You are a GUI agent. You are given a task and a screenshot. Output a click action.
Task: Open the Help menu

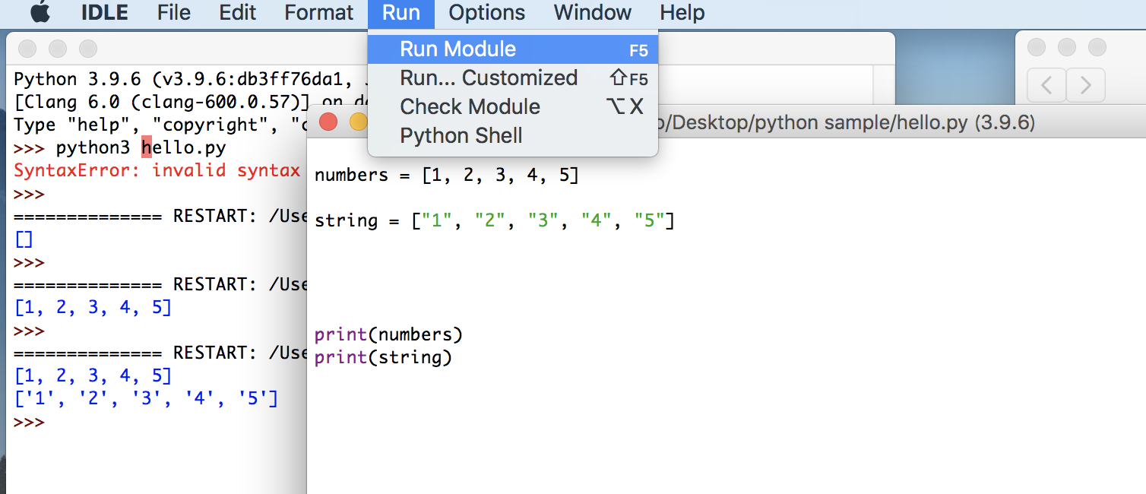(682, 13)
